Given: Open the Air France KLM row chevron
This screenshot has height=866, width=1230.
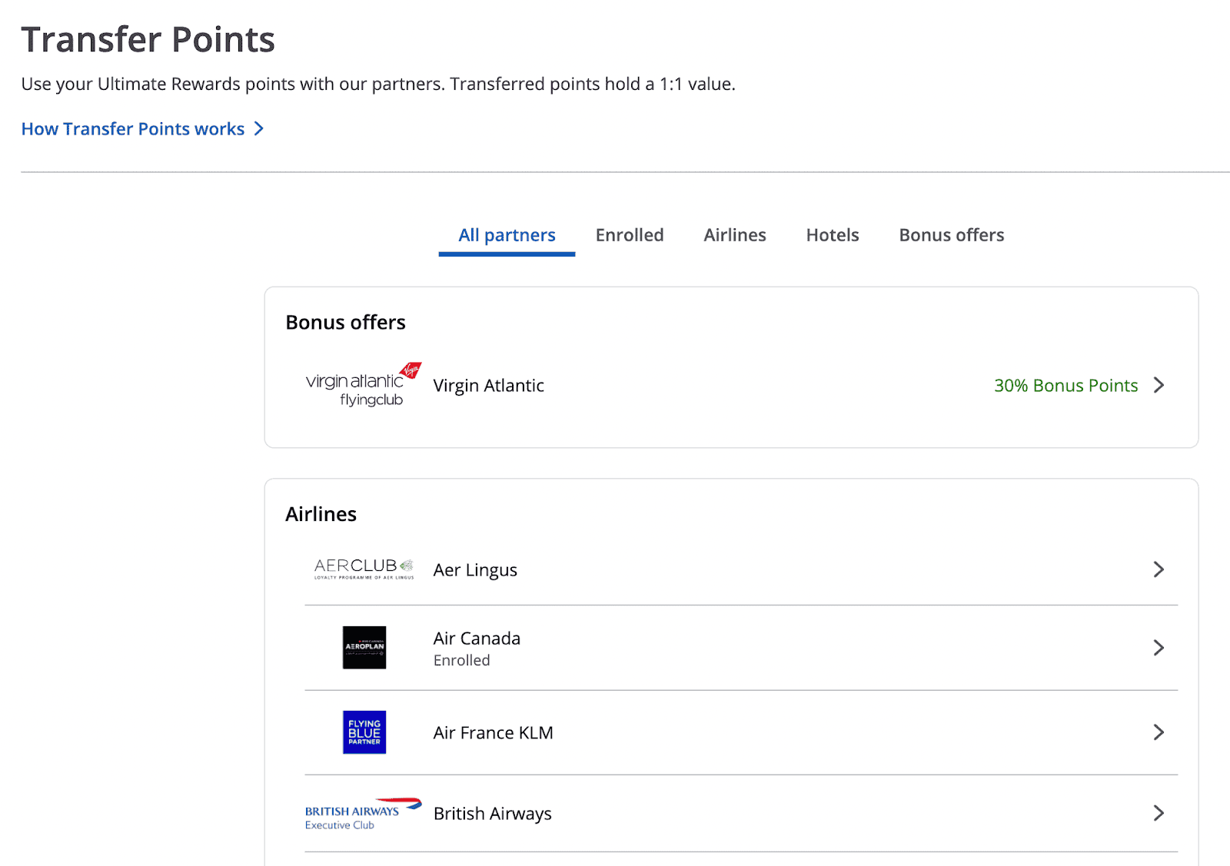Looking at the screenshot, I should coord(1159,732).
